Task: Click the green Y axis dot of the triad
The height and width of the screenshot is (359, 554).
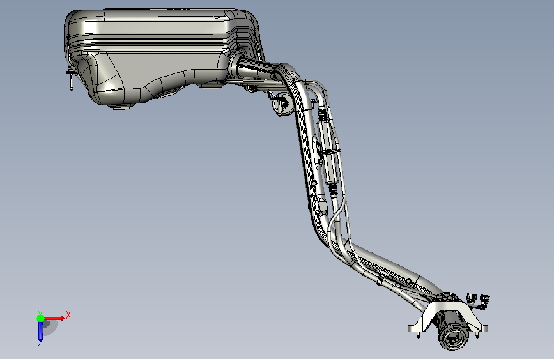Action: (x=40, y=318)
